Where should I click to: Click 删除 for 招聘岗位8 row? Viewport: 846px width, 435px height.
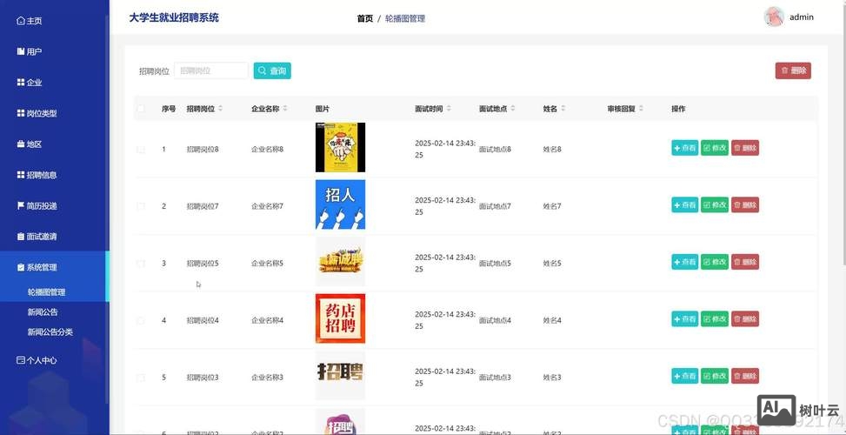click(745, 148)
